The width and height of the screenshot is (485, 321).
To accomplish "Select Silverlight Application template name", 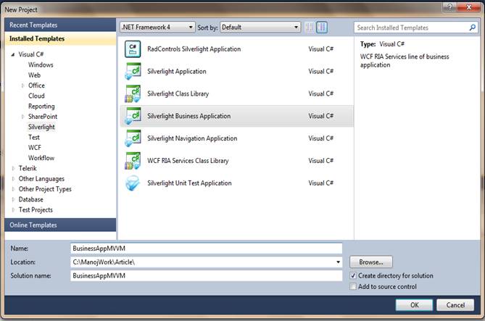I will 177,72.
